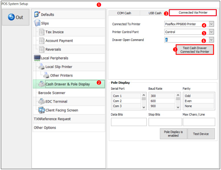221x170 pixels.
Task: Open Account Payment slip settings
Action: 69,41
